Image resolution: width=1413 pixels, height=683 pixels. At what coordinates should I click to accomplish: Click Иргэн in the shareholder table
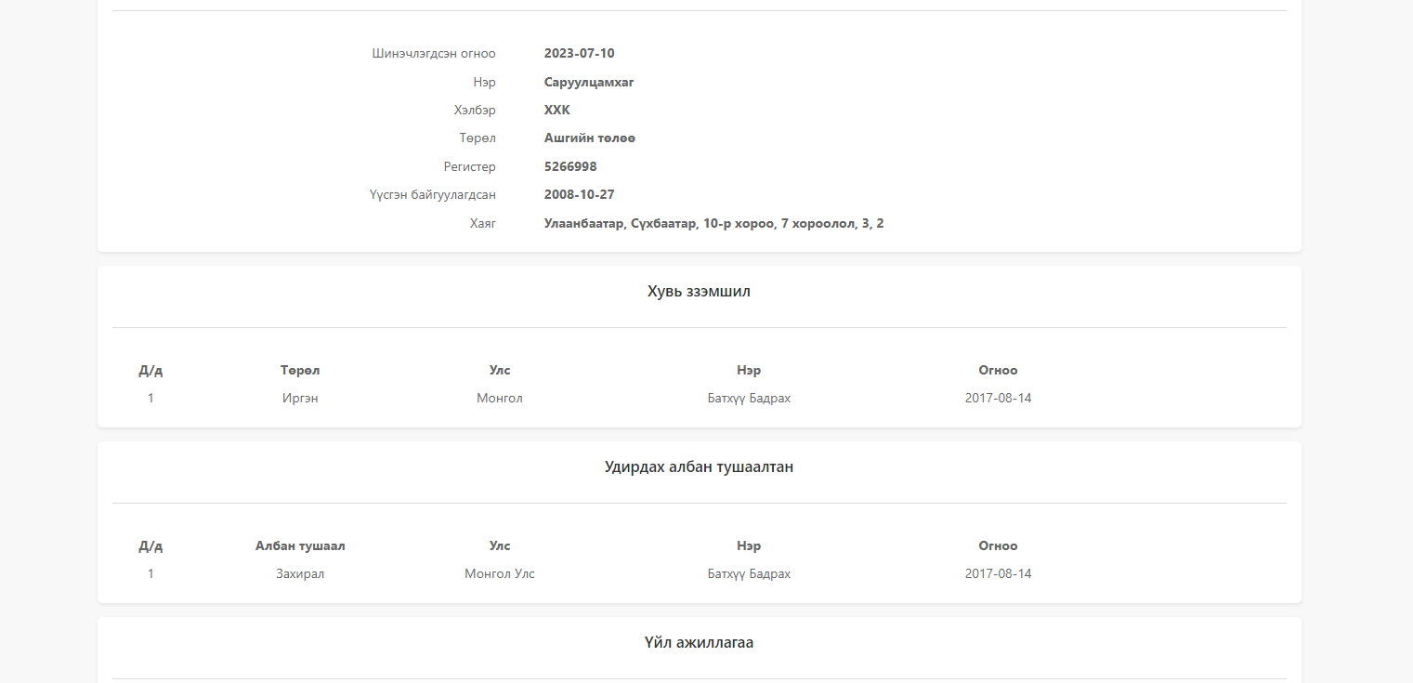coord(300,399)
